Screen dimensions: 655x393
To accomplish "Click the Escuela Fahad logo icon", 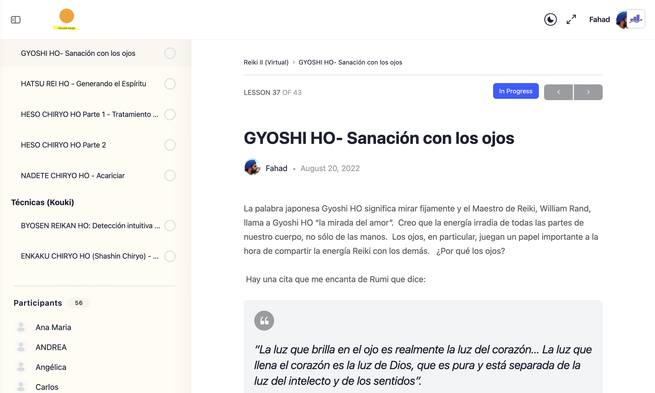I will 67,19.
